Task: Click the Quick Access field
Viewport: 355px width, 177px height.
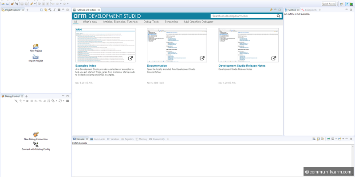Action: pyautogui.click(x=329, y=4)
